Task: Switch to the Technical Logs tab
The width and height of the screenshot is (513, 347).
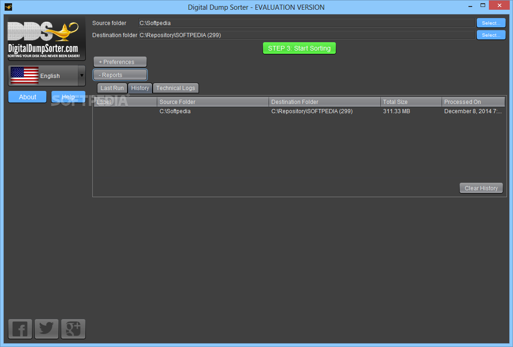Action: [x=175, y=88]
